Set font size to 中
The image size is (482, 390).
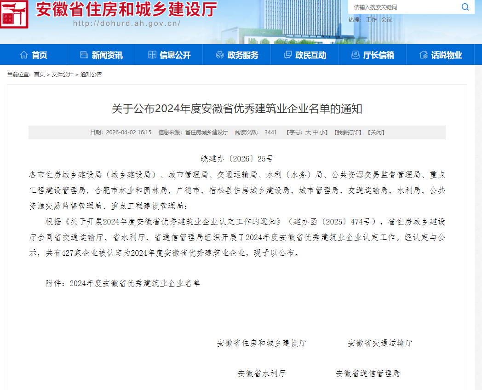click(x=316, y=132)
